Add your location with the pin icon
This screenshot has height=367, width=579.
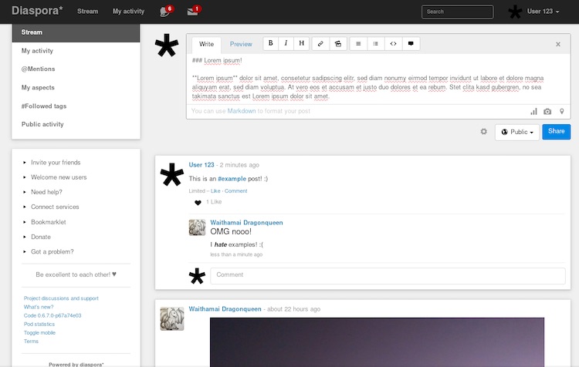coord(562,111)
